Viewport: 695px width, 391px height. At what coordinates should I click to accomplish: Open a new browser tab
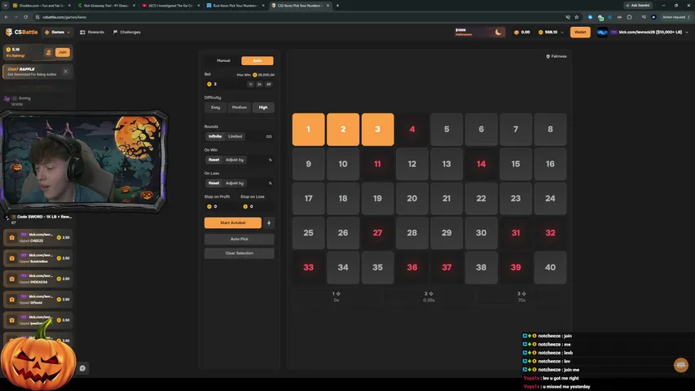pos(338,6)
